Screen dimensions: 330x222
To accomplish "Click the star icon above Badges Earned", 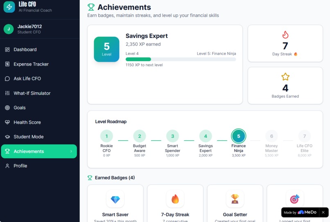I will [x=285, y=77].
